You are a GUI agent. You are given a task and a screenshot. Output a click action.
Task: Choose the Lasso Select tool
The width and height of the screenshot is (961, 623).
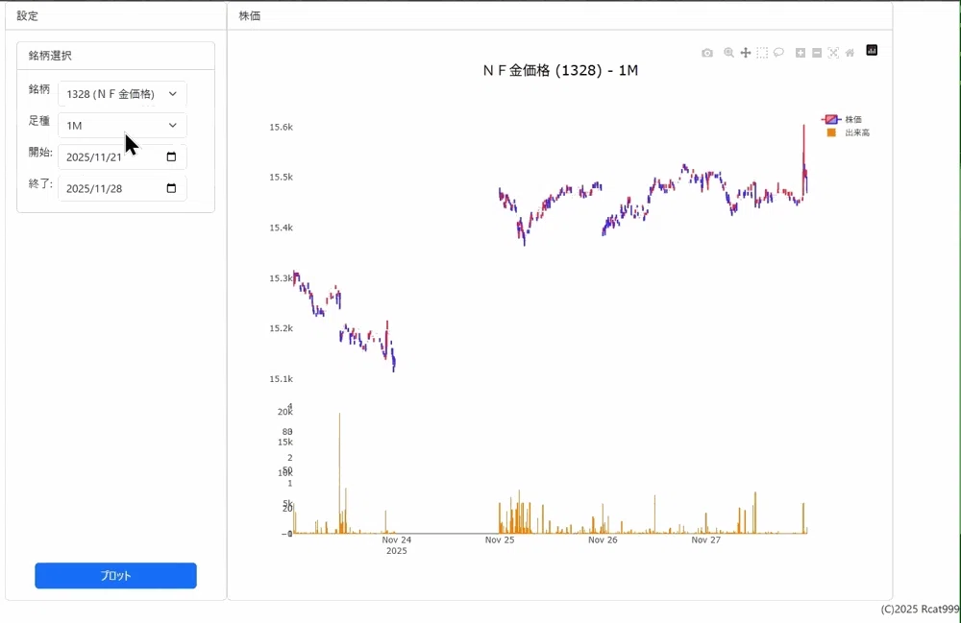778,53
